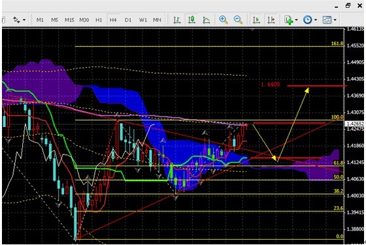Click the 1.43690 price axis value
366x245 pixels.
point(356,96)
